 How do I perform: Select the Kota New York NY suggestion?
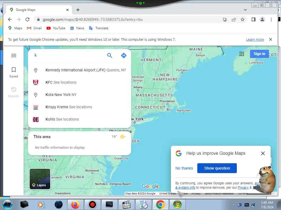pyautogui.click(x=80, y=95)
